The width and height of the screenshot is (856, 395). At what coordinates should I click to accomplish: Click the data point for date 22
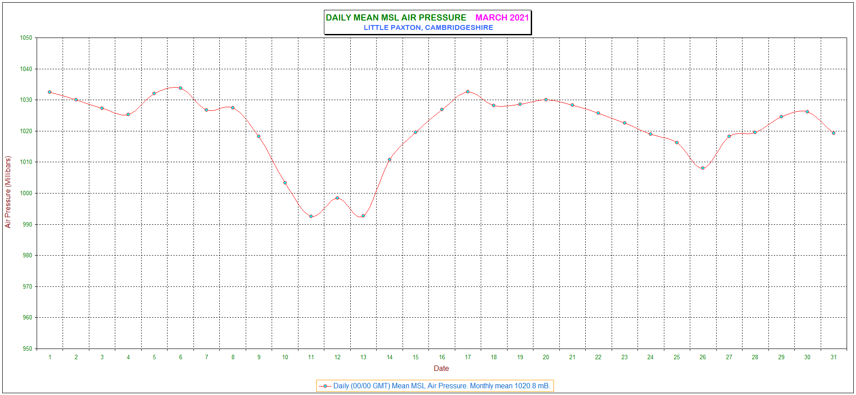598,113
